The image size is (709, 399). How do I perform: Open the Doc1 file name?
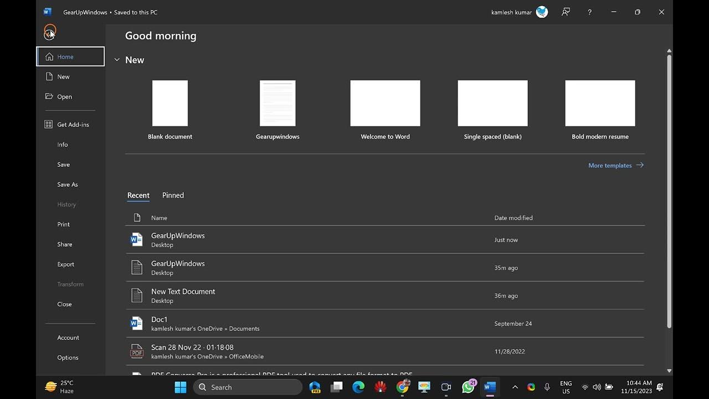pos(159,319)
